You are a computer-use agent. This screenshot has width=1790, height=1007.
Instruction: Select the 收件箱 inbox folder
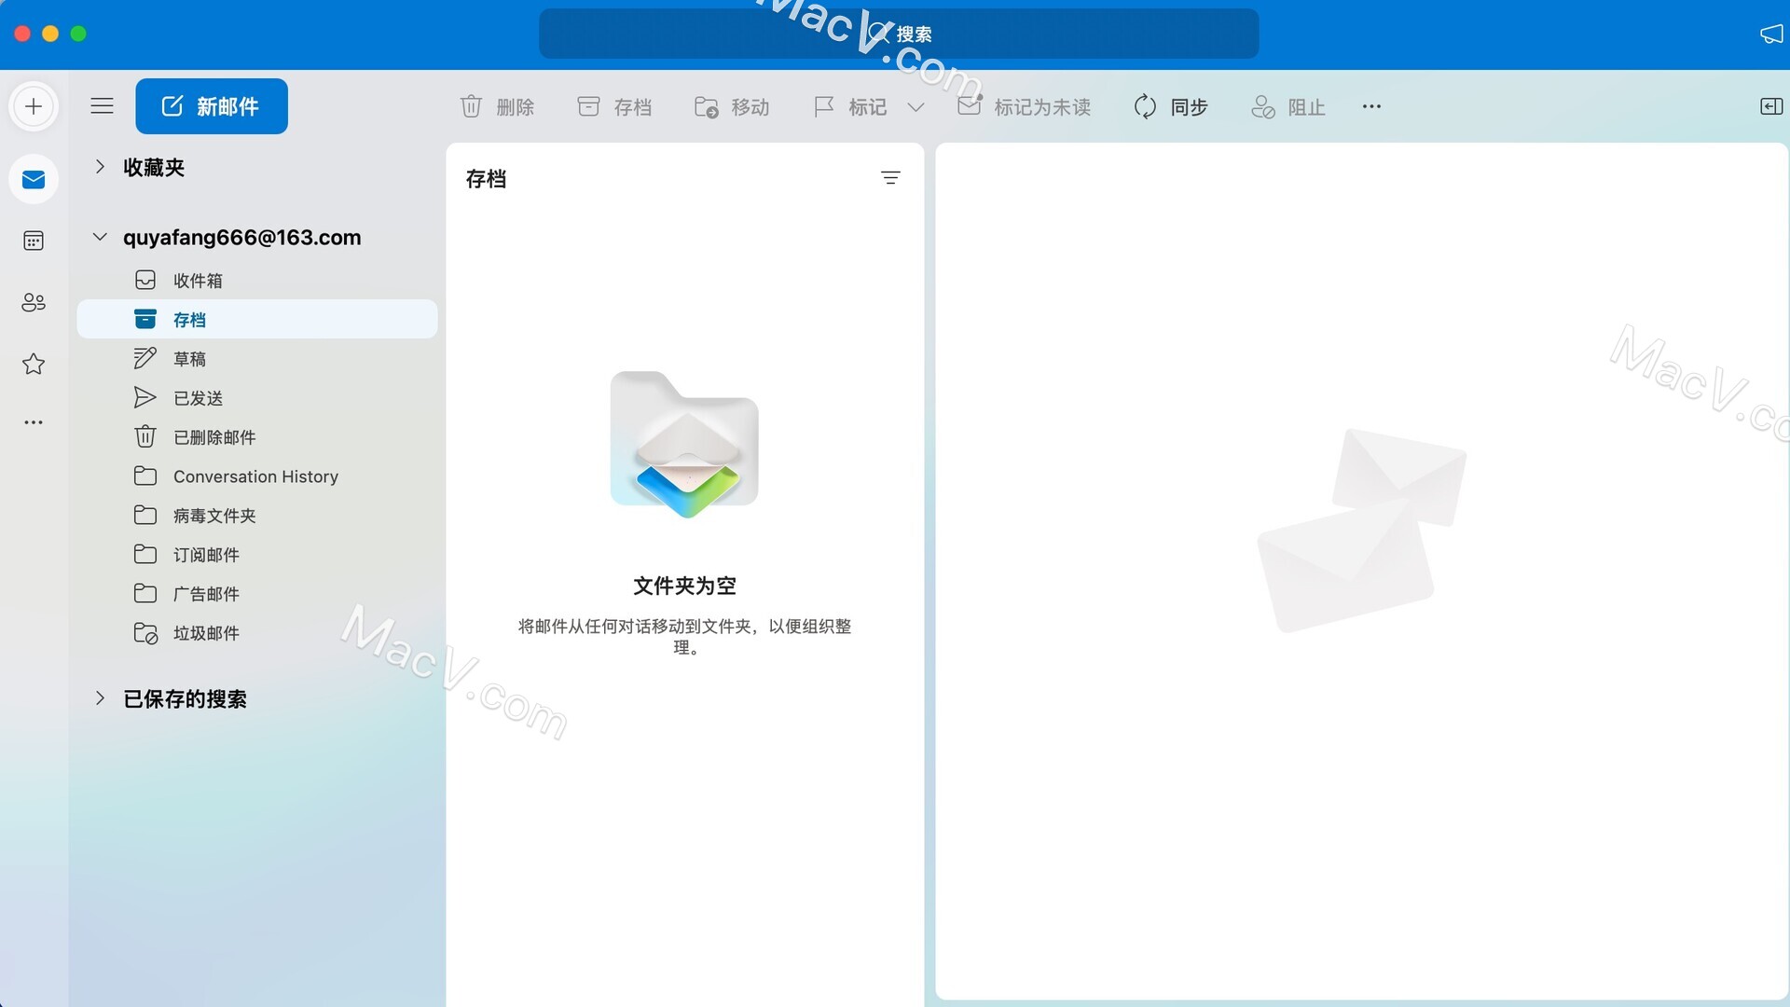click(197, 280)
